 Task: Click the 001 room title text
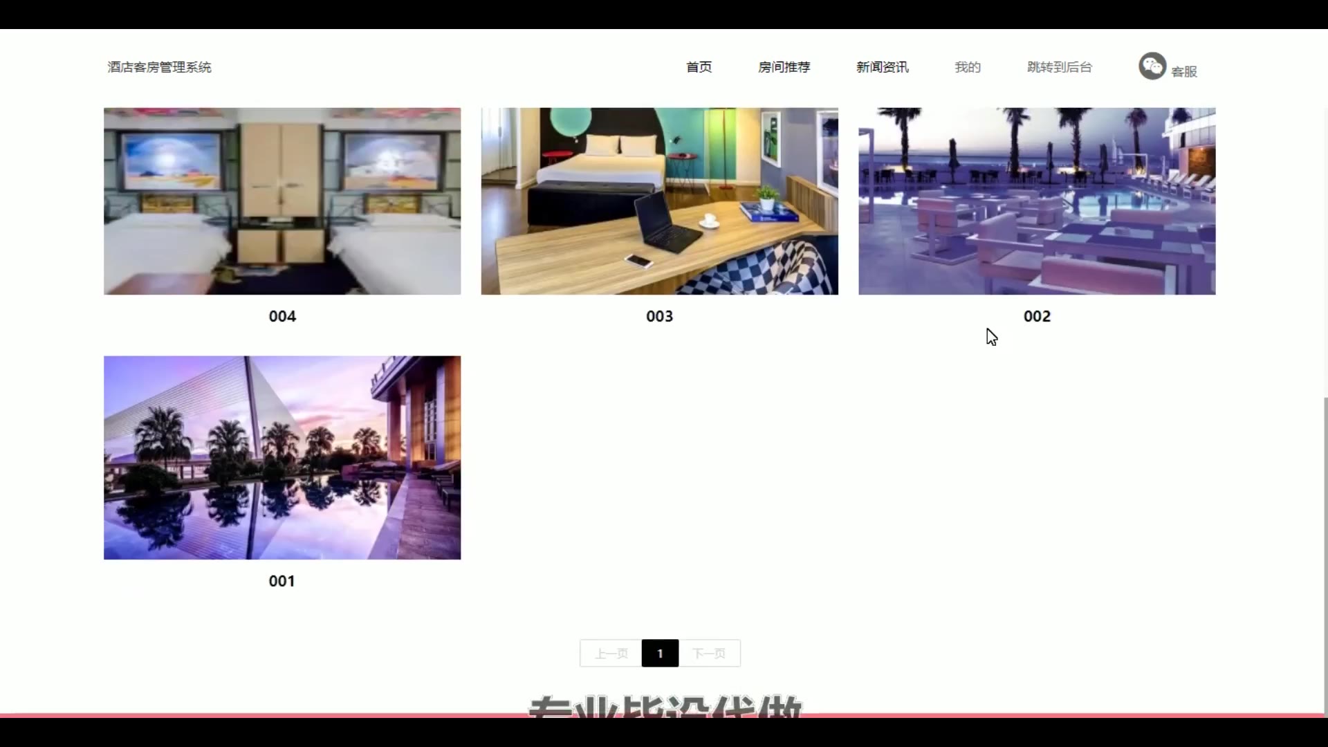click(x=282, y=581)
